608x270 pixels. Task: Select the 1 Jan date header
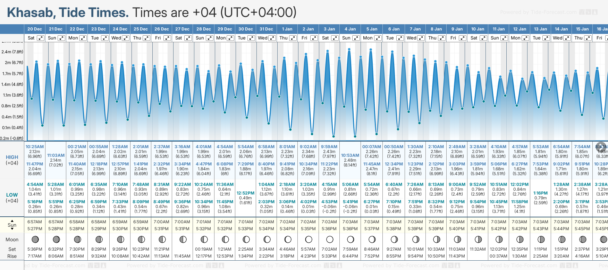click(287, 29)
